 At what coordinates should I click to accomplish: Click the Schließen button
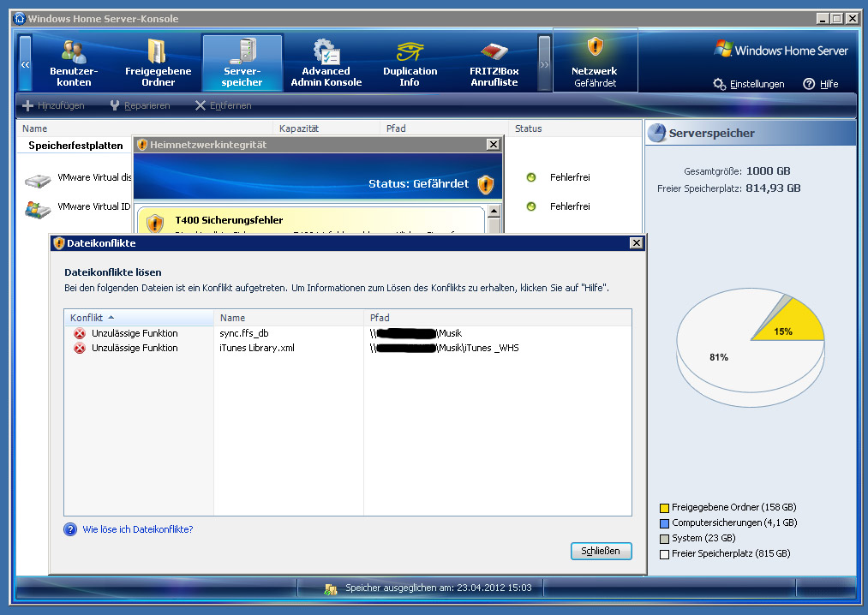[x=602, y=551]
